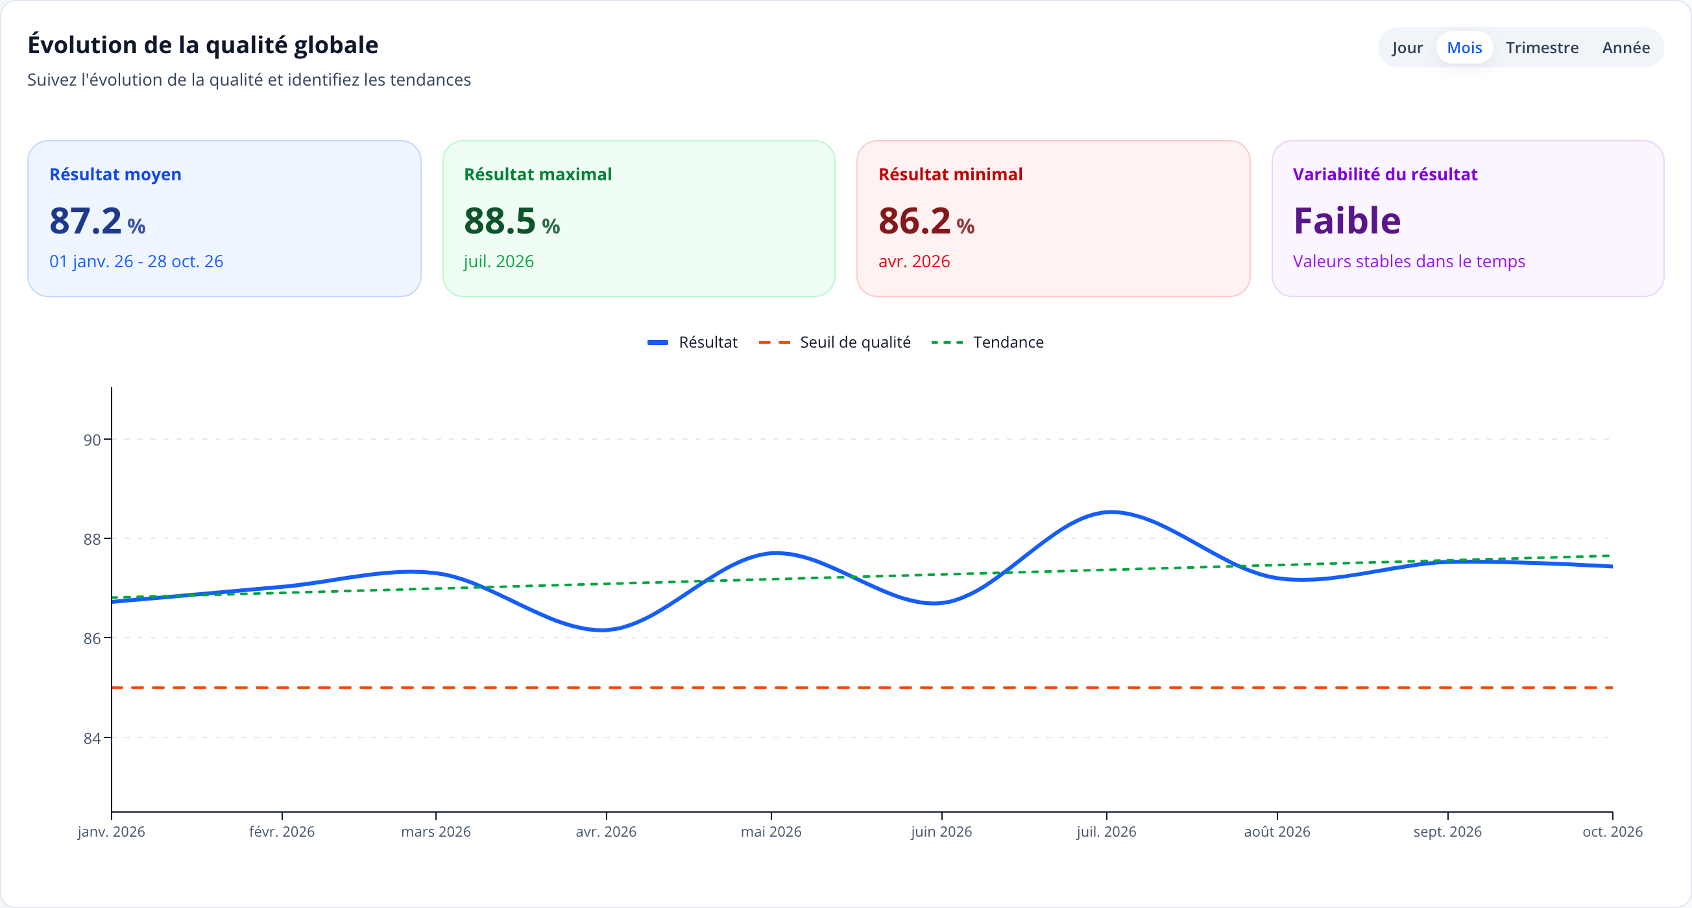Click the 'mai 2026' x-axis label
This screenshot has width=1692, height=908.
[x=771, y=831]
